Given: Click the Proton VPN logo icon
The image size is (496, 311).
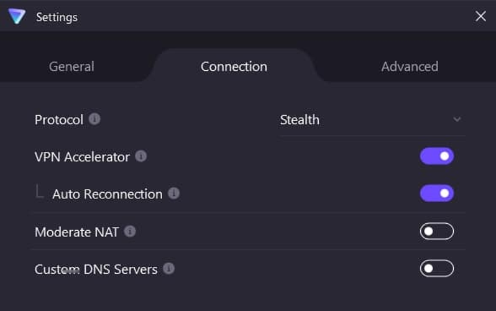Looking at the screenshot, I should [x=17, y=16].
